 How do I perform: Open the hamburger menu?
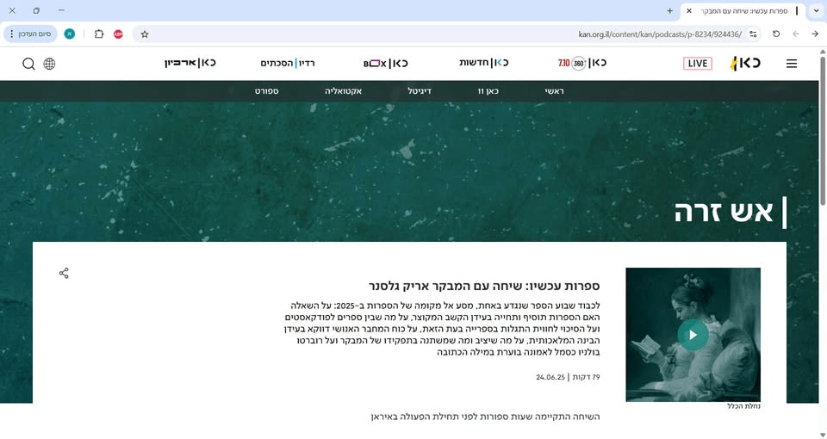(x=792, y=64)
